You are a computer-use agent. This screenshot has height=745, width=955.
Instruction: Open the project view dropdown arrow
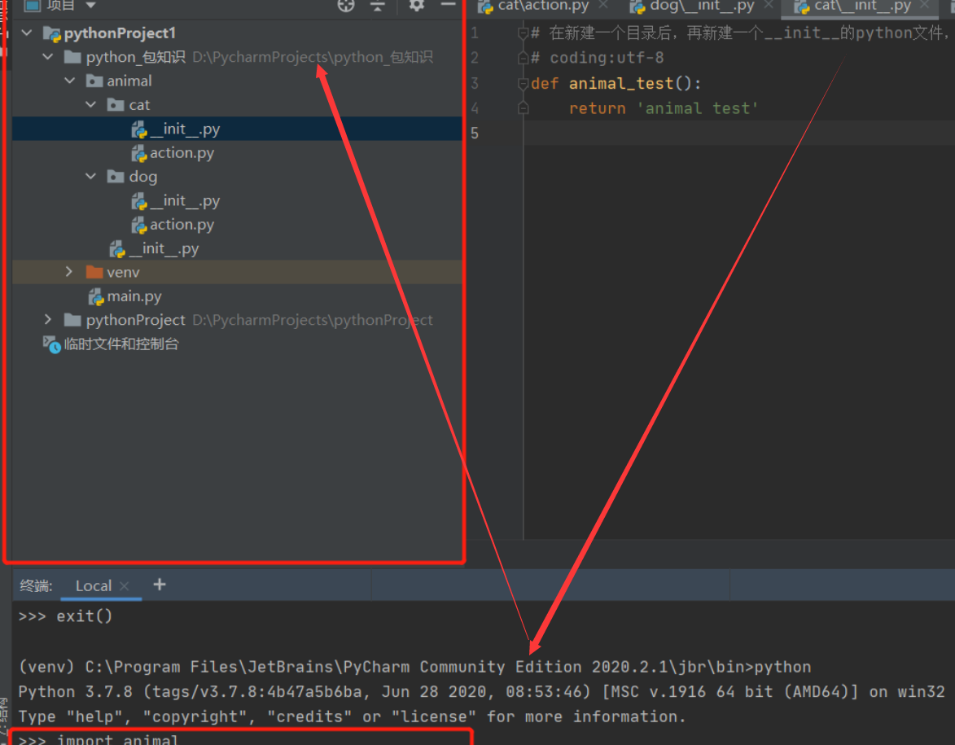(90, 6)
